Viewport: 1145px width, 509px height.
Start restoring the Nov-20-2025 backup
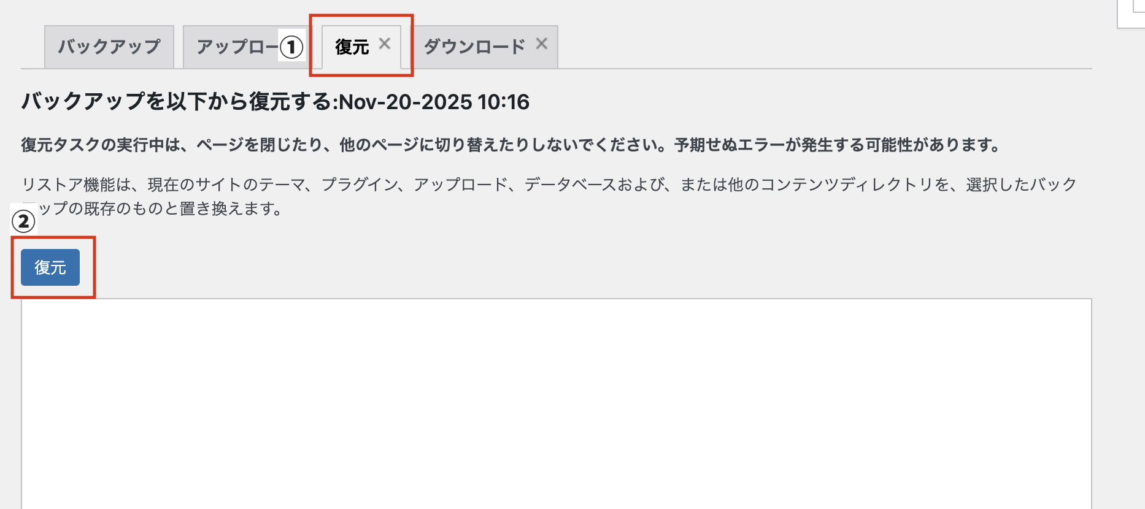coord(50,267)
